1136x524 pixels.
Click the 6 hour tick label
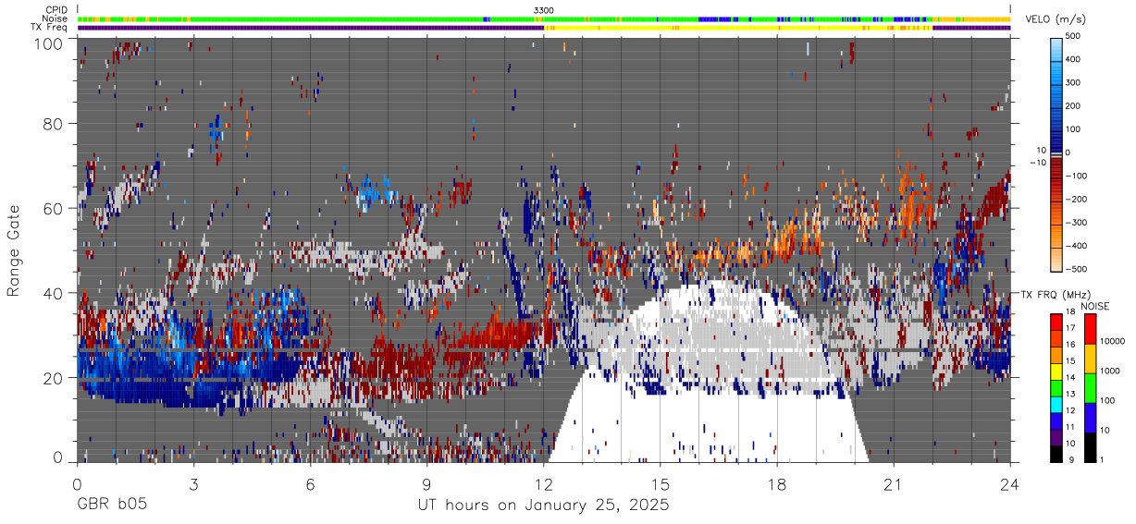pyautogui.click(x=310, y=483)
